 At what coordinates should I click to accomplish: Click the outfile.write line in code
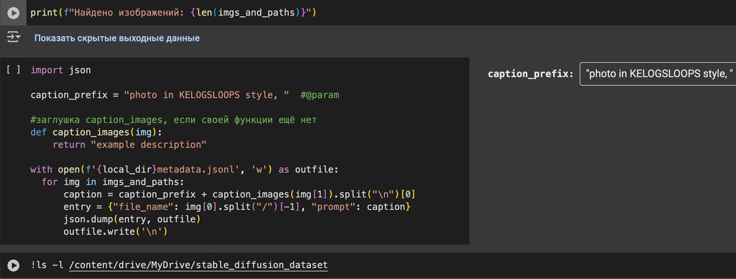tap(116, 232)
